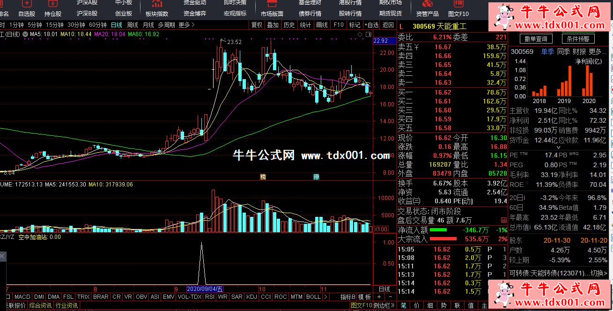Click the 返回 back button
Screen dimensions: 613x311
[388, 25]
